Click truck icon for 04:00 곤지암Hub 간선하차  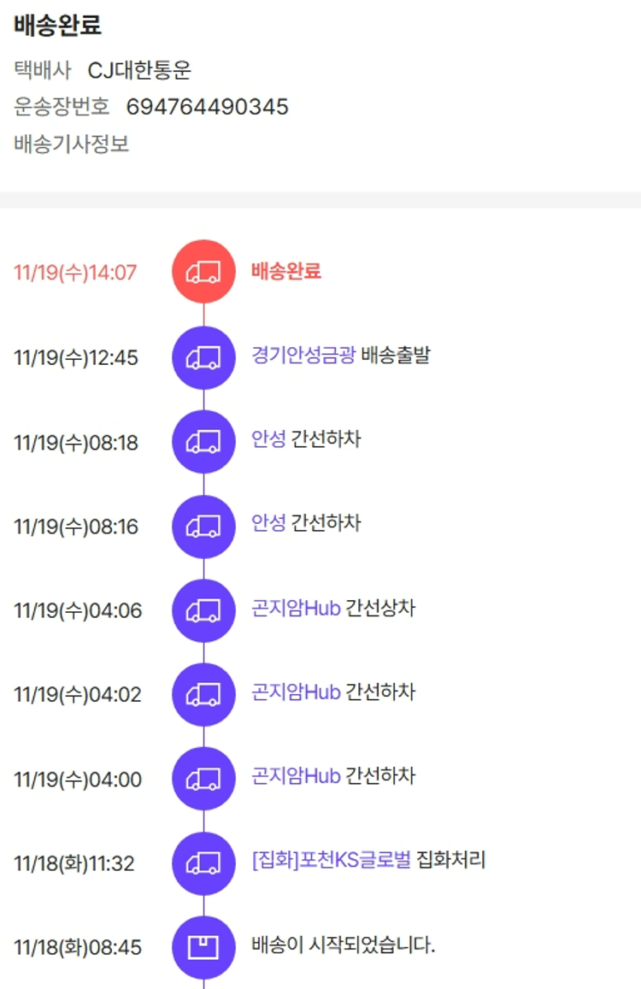(203, 779)
